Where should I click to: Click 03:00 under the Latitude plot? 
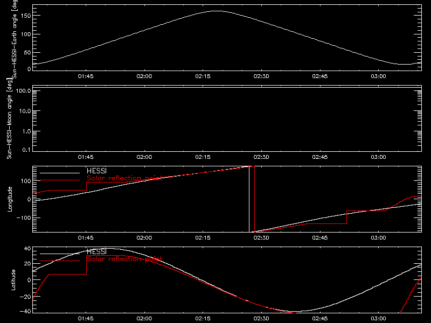pyautogui.click(x=379, y=318)
